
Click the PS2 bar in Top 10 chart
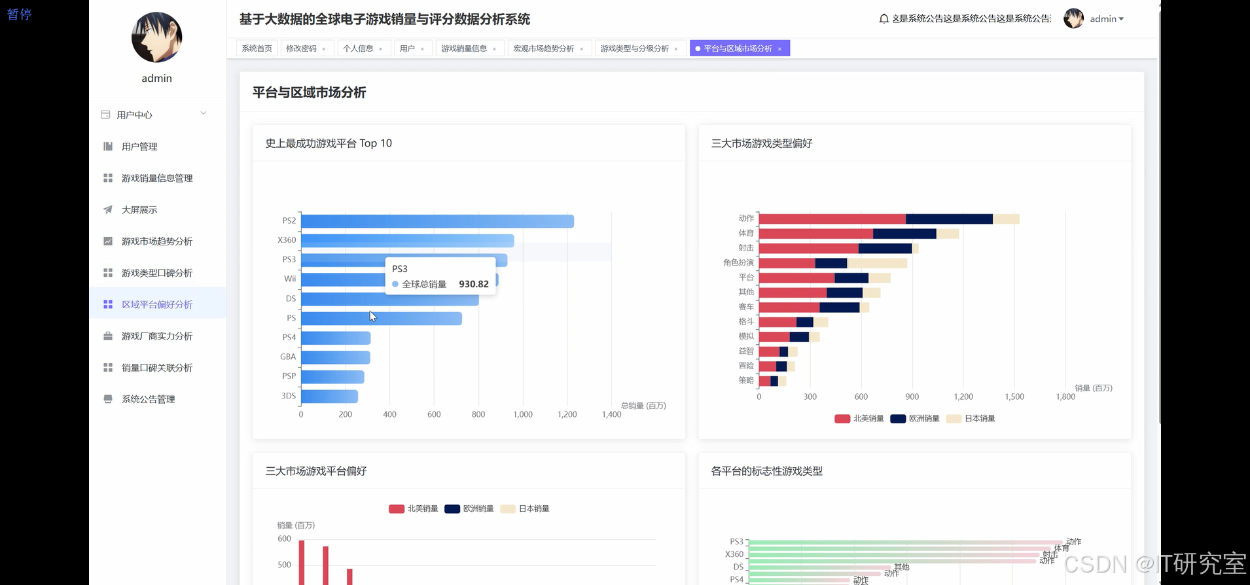coord(437,221)
